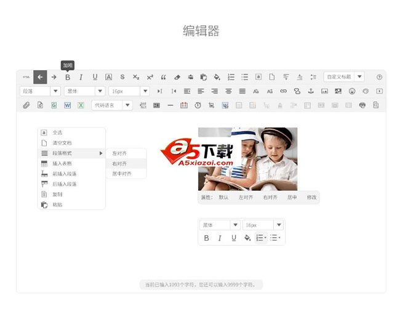This screenshot has height=309, width=400.
Task: Preview the document with magnifier page icon
Action: click(376, 105)
